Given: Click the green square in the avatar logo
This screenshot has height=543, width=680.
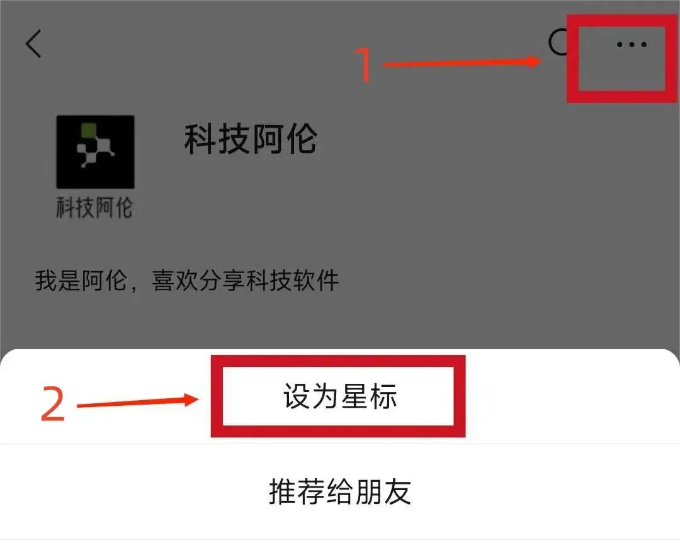Looking at the screenshot, I should pyautogui.click(x=89, y=130).
